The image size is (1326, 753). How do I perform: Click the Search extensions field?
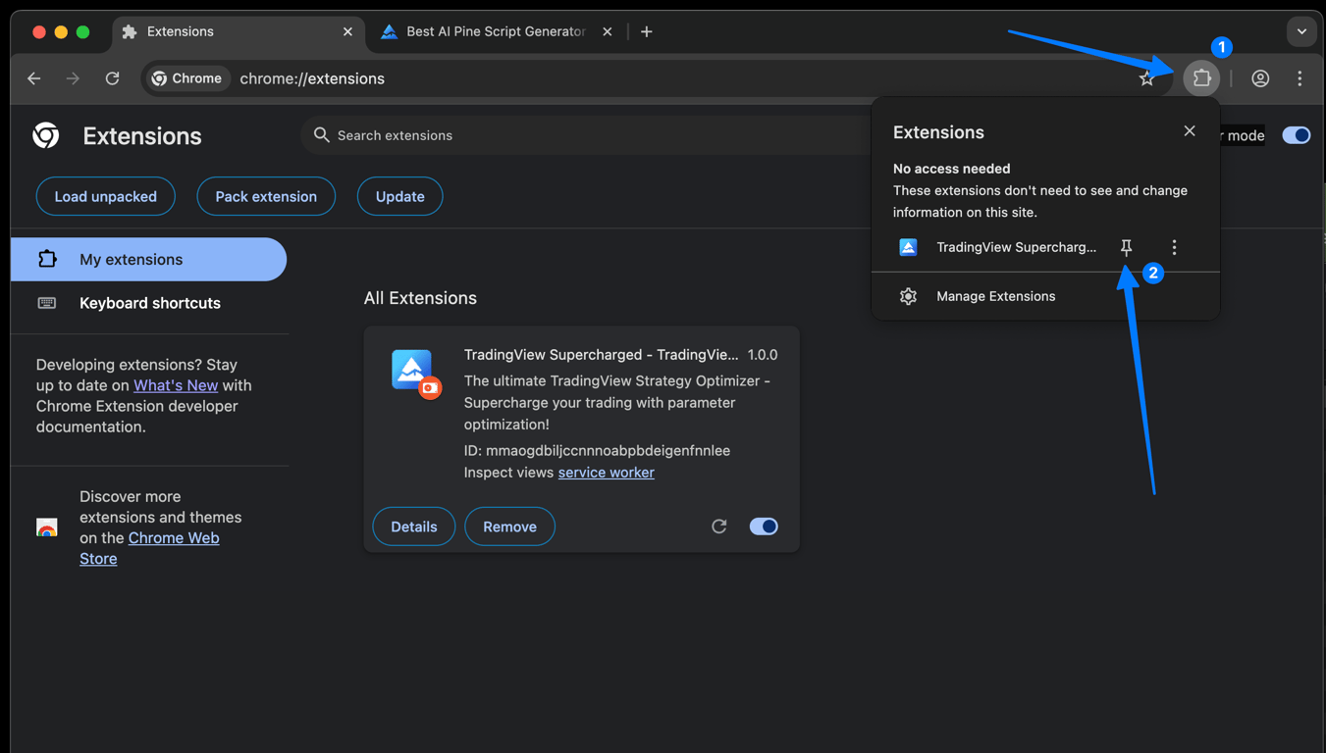tap(589, 135)
